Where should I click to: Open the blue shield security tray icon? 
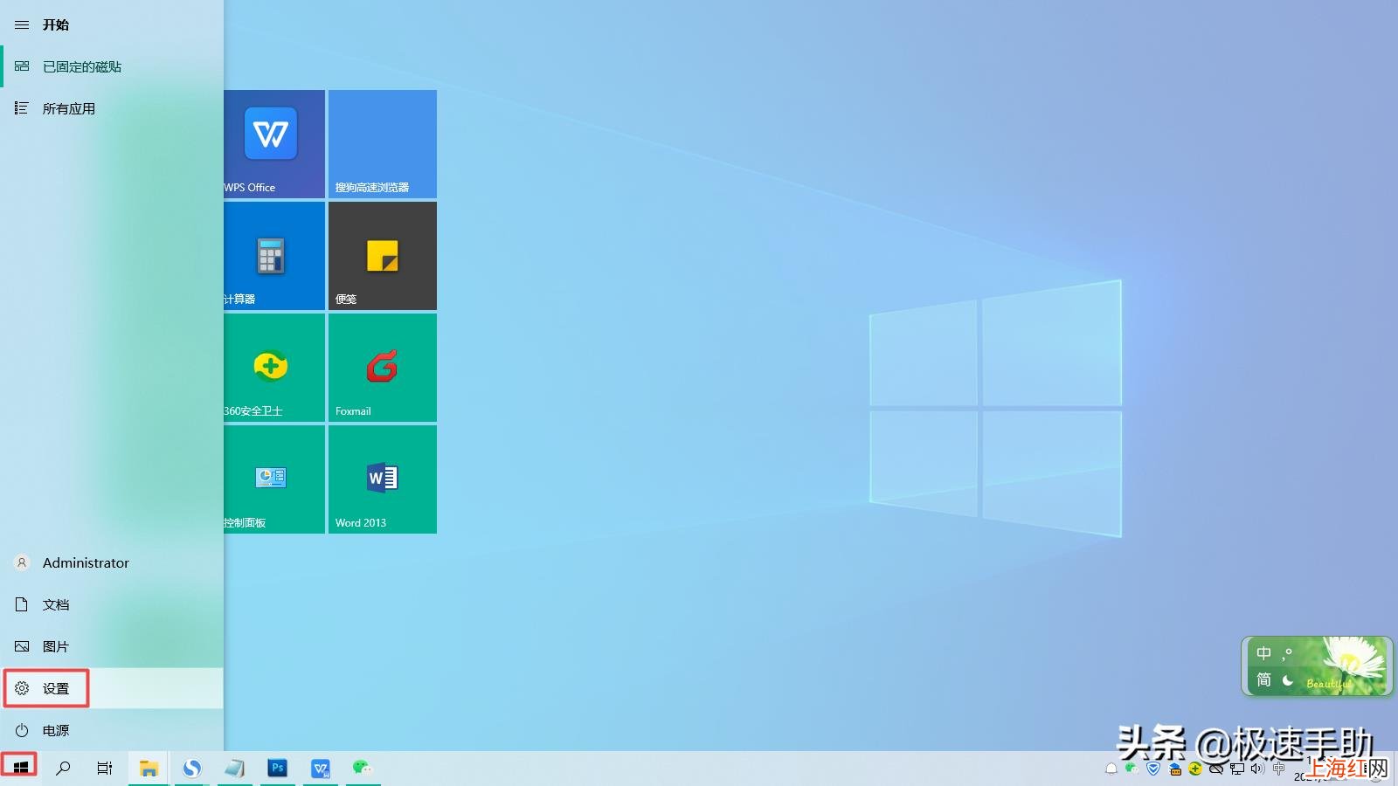[x=1153, y=769]
